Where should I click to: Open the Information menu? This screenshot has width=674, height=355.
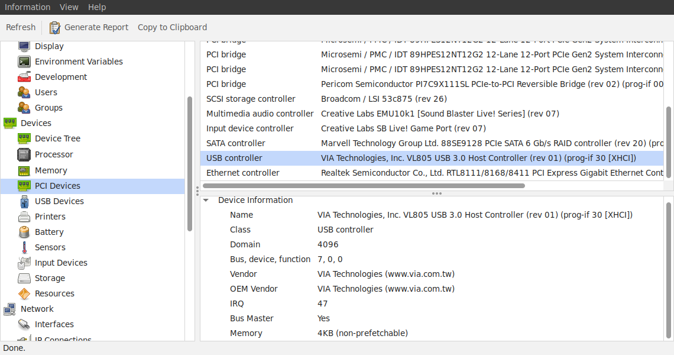(27, 7)
